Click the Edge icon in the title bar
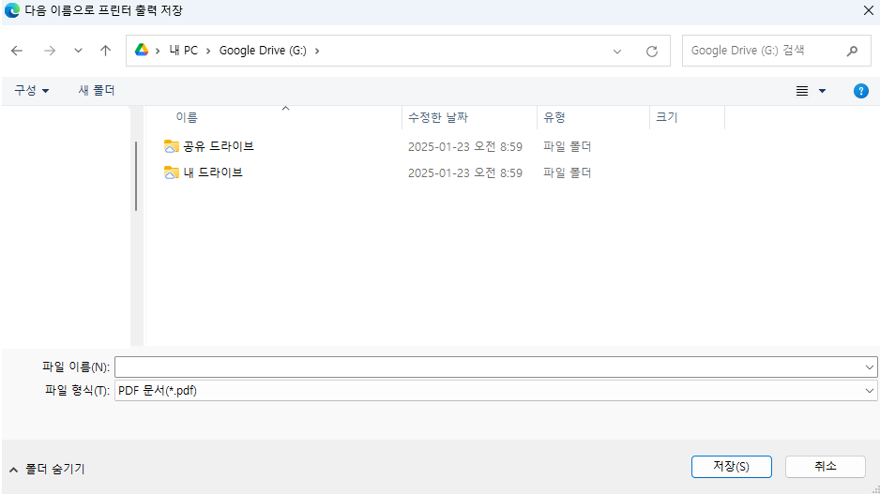This screenshot has height=494, width=880. (11, 10)
